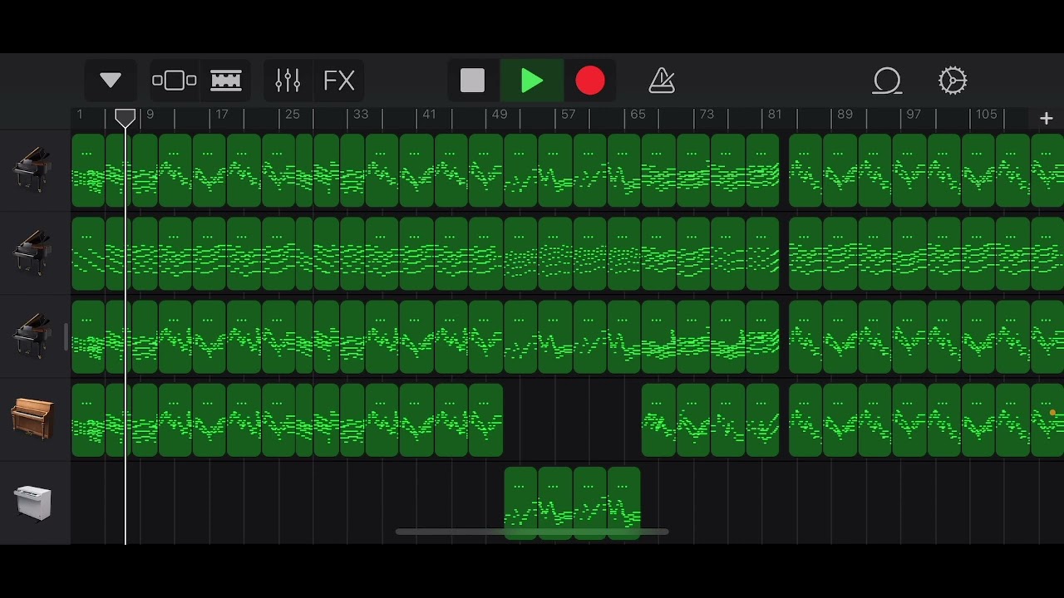Open the Loop Browser
Viewport: 1064px width, 598px height.
(887, 81)
